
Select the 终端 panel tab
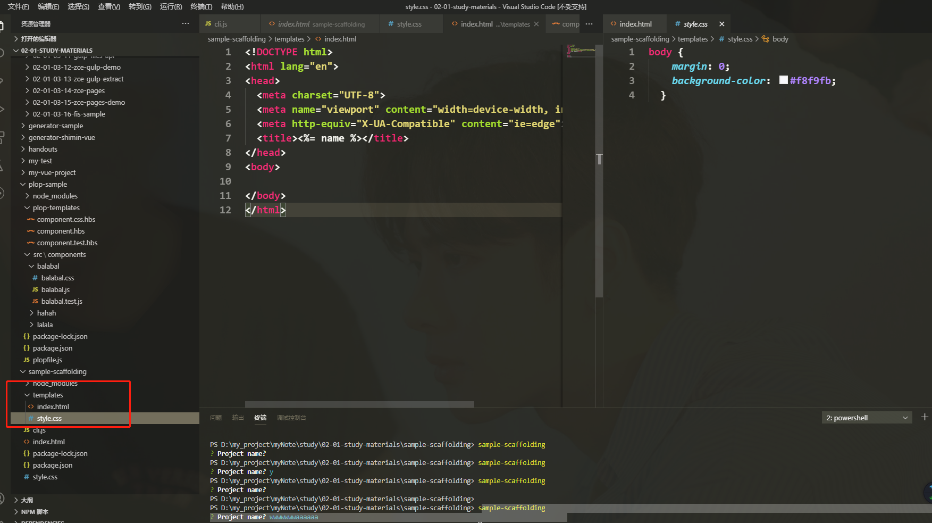(261, 418)
